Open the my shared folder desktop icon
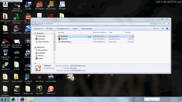The image size is (182, 102). coord(28,79)
